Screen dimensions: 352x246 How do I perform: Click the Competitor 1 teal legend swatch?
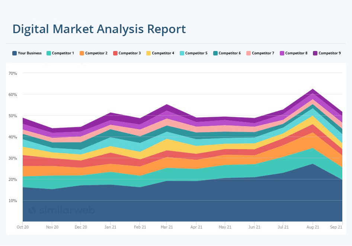coord(49,53)
